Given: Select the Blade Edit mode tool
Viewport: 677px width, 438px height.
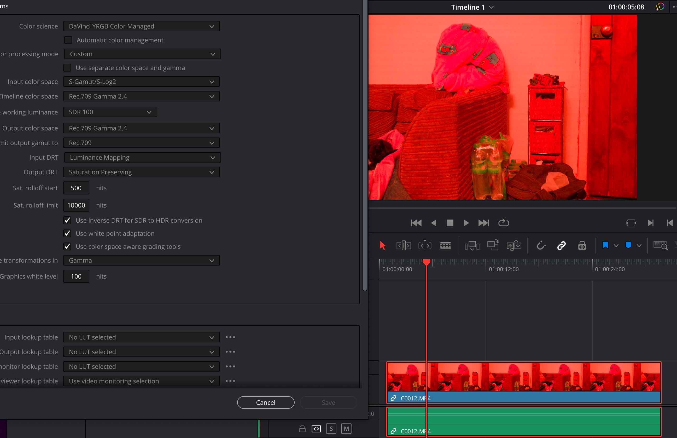Looking at the screenshot, I should pos(445,245).
